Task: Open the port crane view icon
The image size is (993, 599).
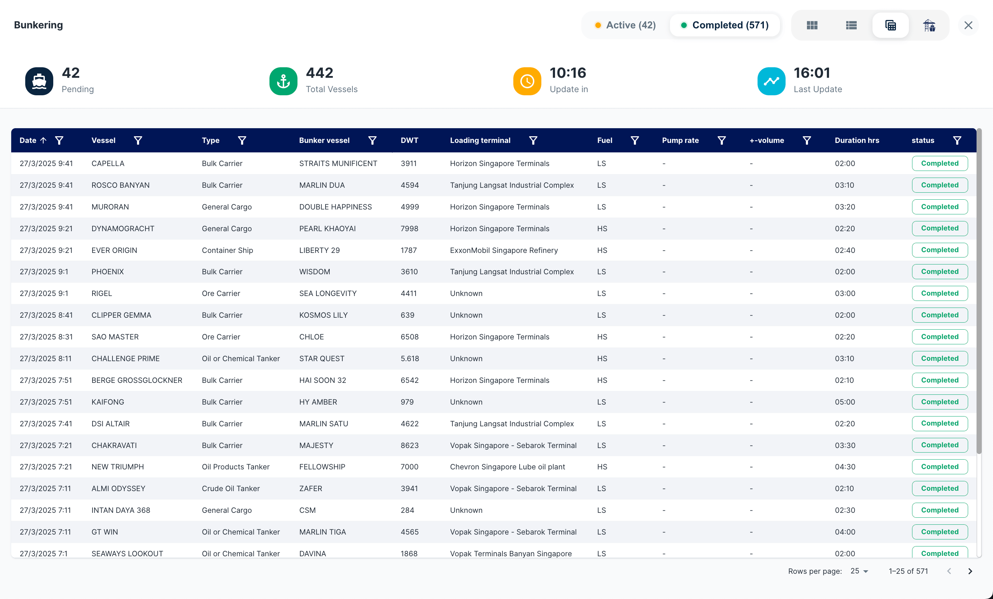Action: coord(929,25)
